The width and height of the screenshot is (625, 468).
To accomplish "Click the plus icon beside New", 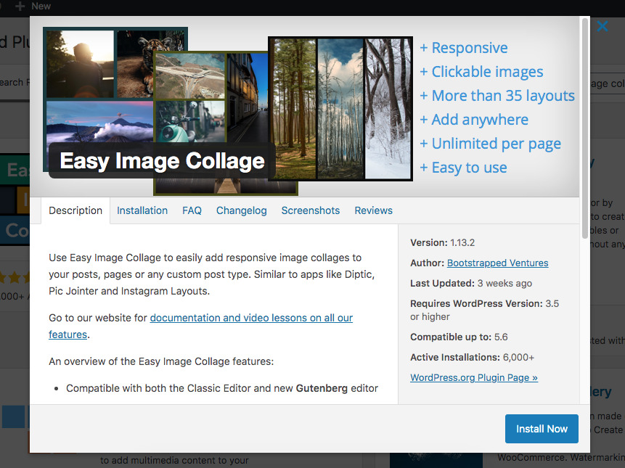I will 20,6.
